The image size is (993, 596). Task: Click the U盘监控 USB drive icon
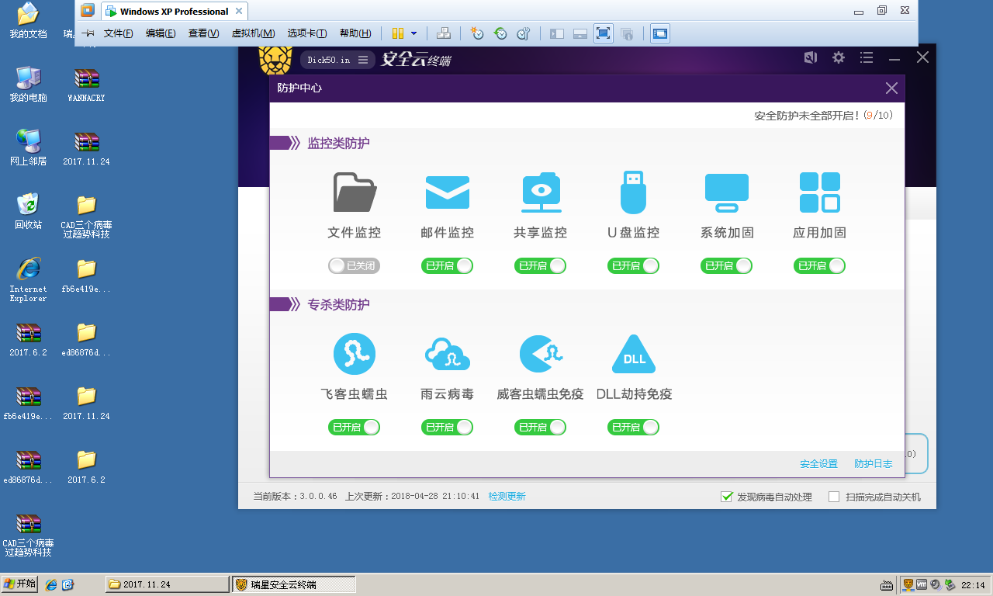[633, 192]
